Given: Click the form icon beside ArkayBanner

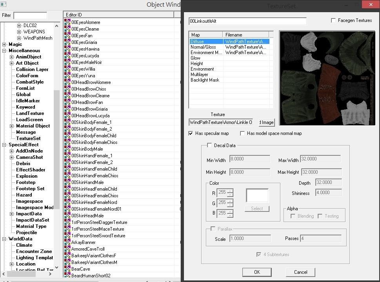Looking at the screenshot, I should [x=67, y=242].
